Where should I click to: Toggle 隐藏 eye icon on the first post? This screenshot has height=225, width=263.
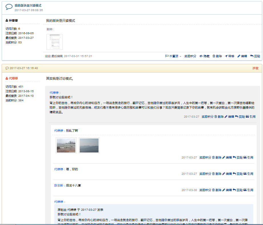201,56
